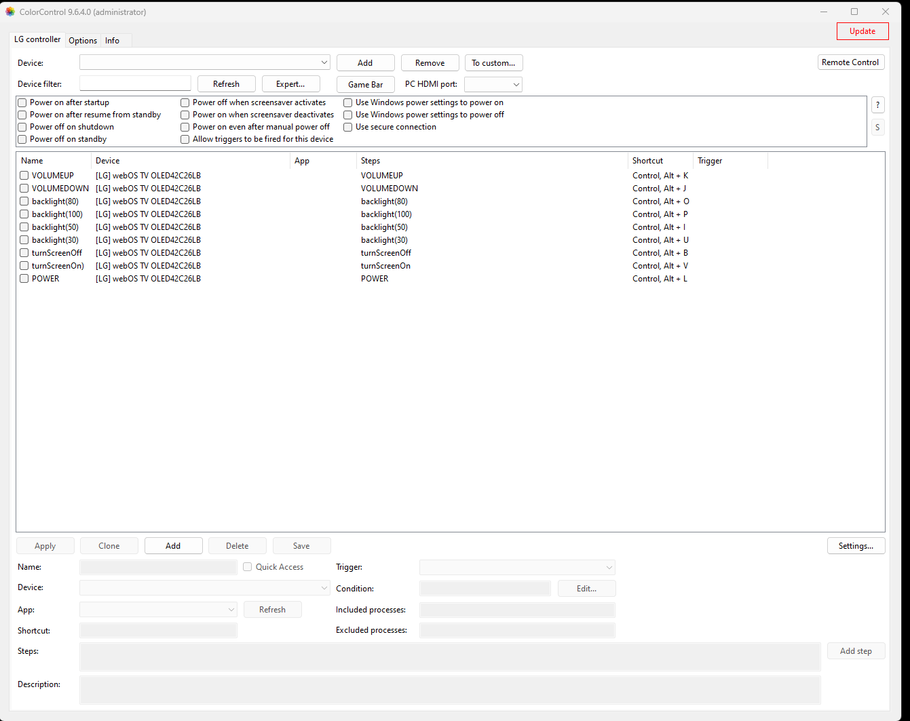Expand the PC HDMI port dropdown

click(493, 84)
